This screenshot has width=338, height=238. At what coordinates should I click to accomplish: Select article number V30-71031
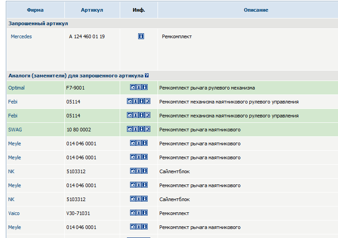coord(78,213)
